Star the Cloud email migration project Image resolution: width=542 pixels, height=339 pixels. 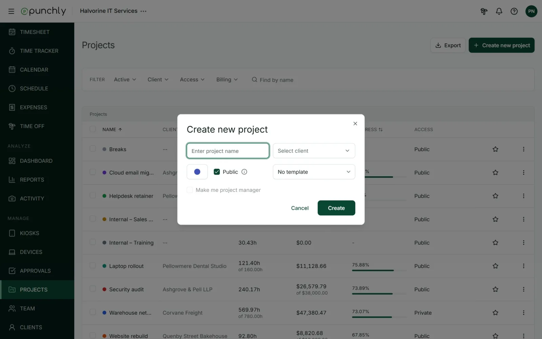pyautogui.click(x=495, y=173)
